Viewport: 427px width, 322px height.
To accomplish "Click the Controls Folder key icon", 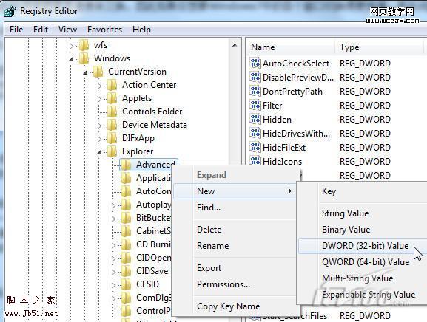I will pyautogui.click(x=112, y=112).
